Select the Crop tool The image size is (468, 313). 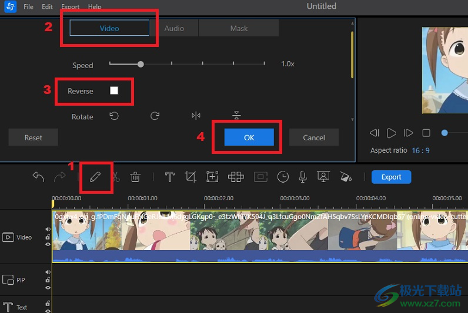[190, 177]
